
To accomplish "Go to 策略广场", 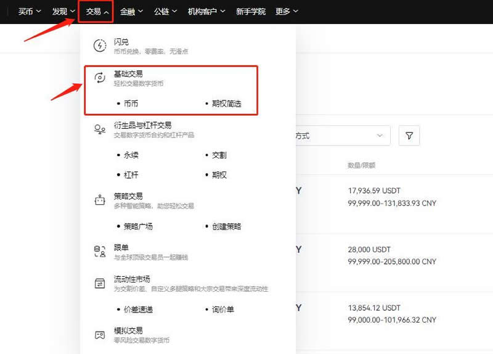I will tap(138, 226).
